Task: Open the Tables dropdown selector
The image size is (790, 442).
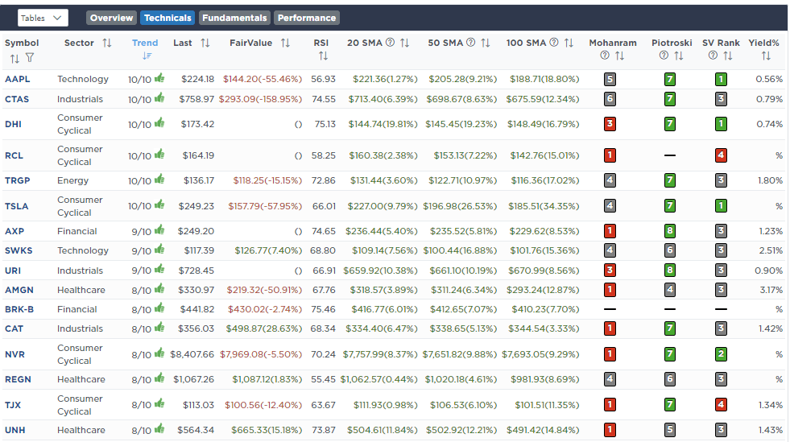Action: tap(43, 18)
